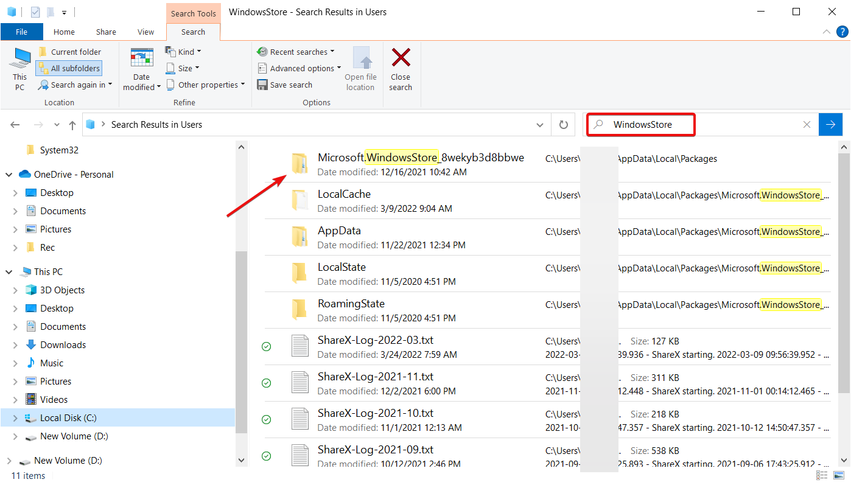Select the ShareX-Log-2021-11.txt file name
This screenshot has width=851, height=485.
pos(376,377)
